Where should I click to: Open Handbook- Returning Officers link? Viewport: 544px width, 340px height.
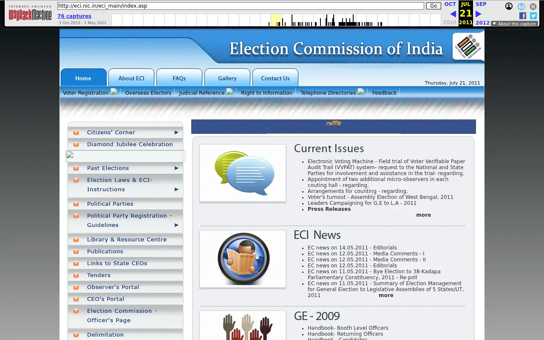point(345,334)
